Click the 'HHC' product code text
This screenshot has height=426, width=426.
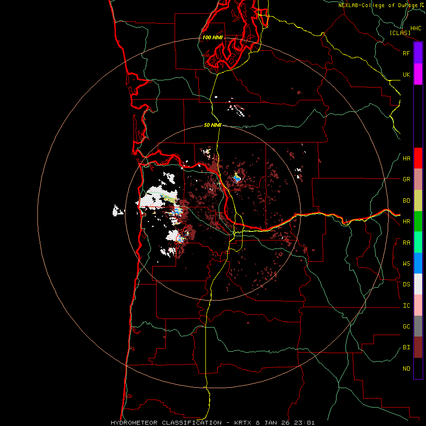416,28
